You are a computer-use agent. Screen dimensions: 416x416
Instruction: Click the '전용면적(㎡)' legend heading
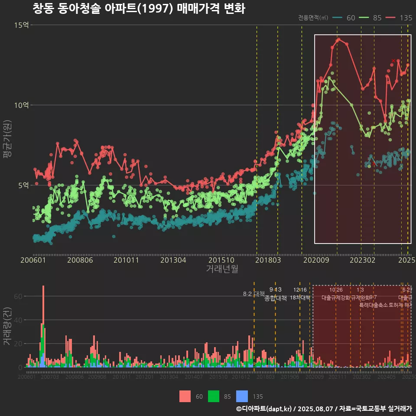point(313,18)
